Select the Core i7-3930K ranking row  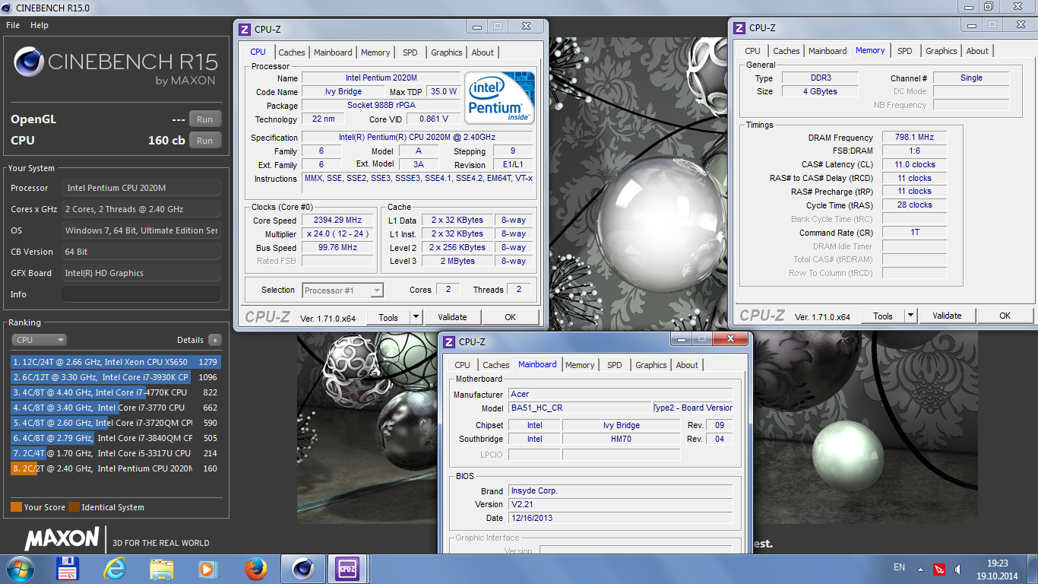115,377
